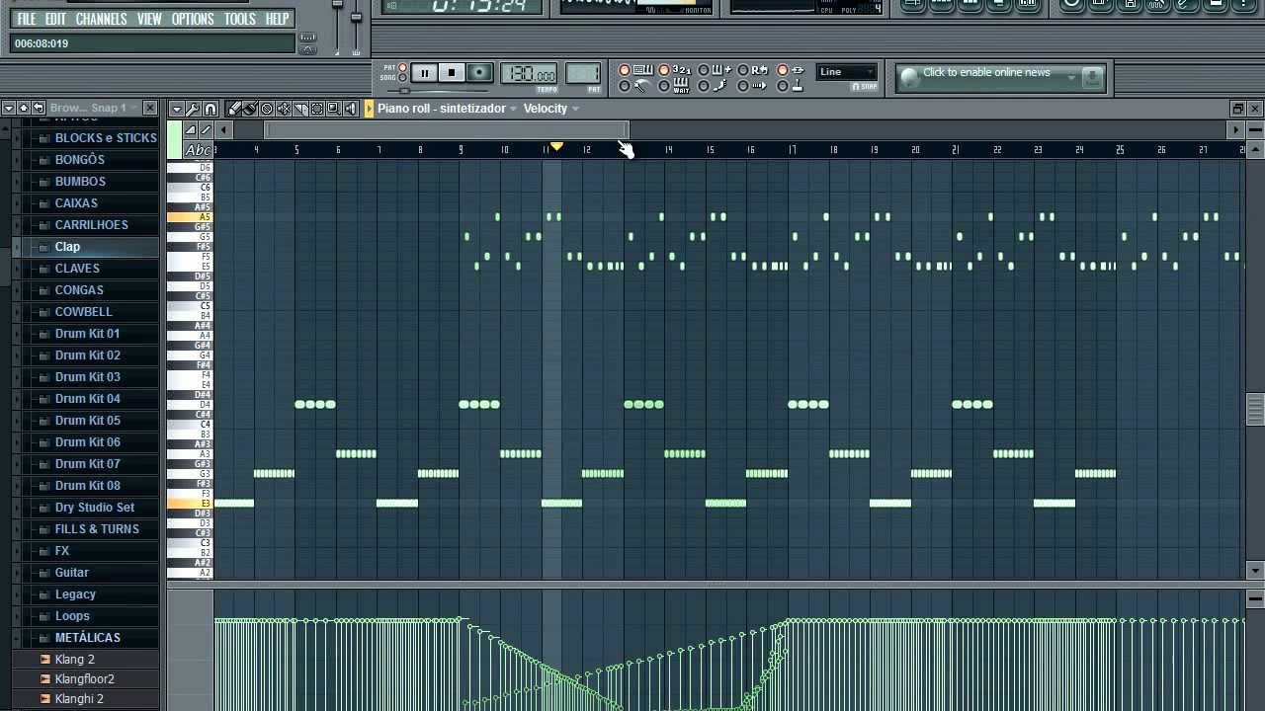
Task: Close the browser panel
Action: 150,108
